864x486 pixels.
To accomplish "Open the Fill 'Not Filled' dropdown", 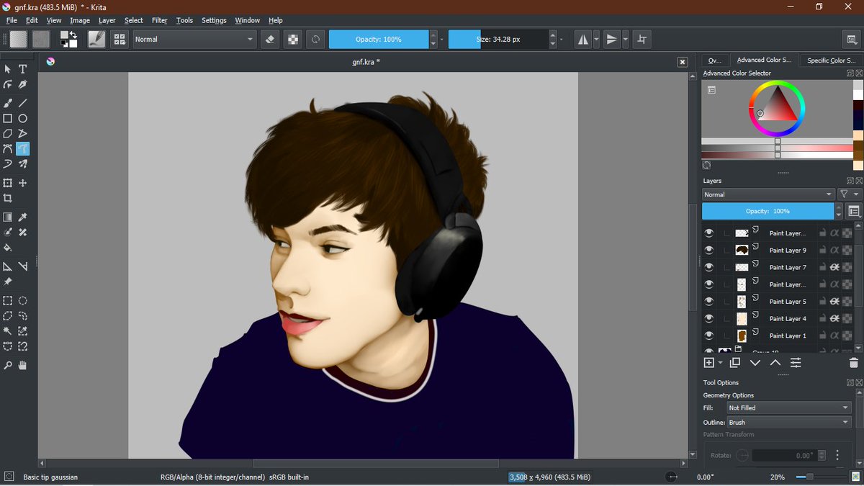I will click(788, 408).
